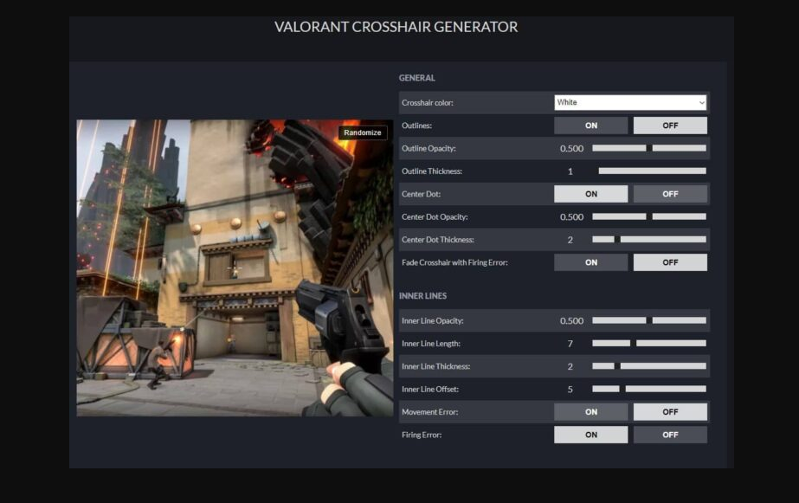799x503 pixels.
Task: Click the Outline Thickness slider
Action: [x=649, y=171]
